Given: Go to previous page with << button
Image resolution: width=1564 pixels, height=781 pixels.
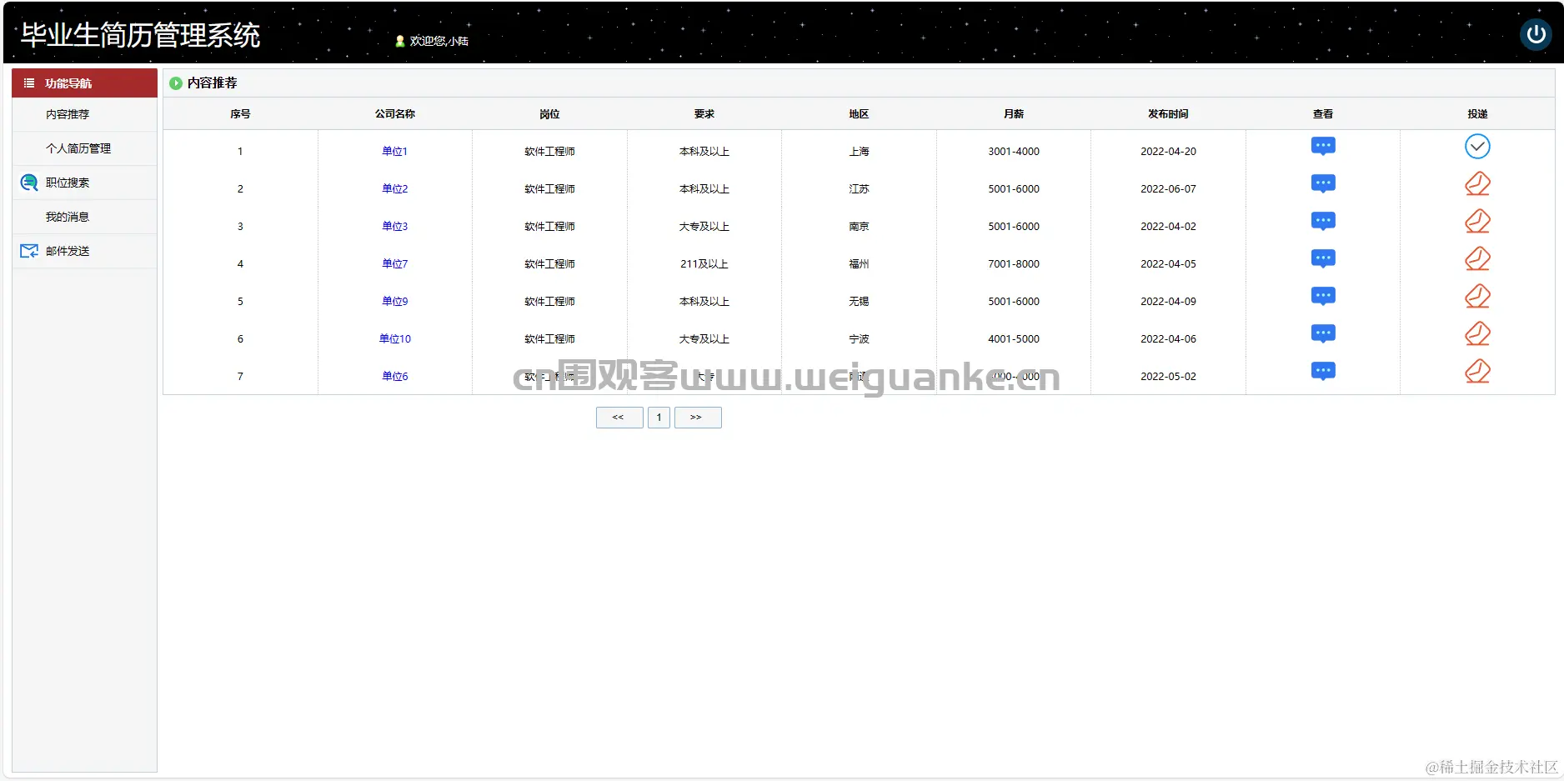Looking at the screenshot, I should 619,418.
